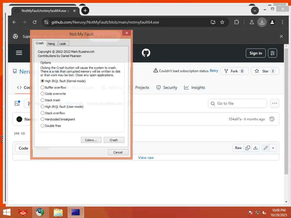
Task: Click the GitHub logo
Action: point(146,53)
